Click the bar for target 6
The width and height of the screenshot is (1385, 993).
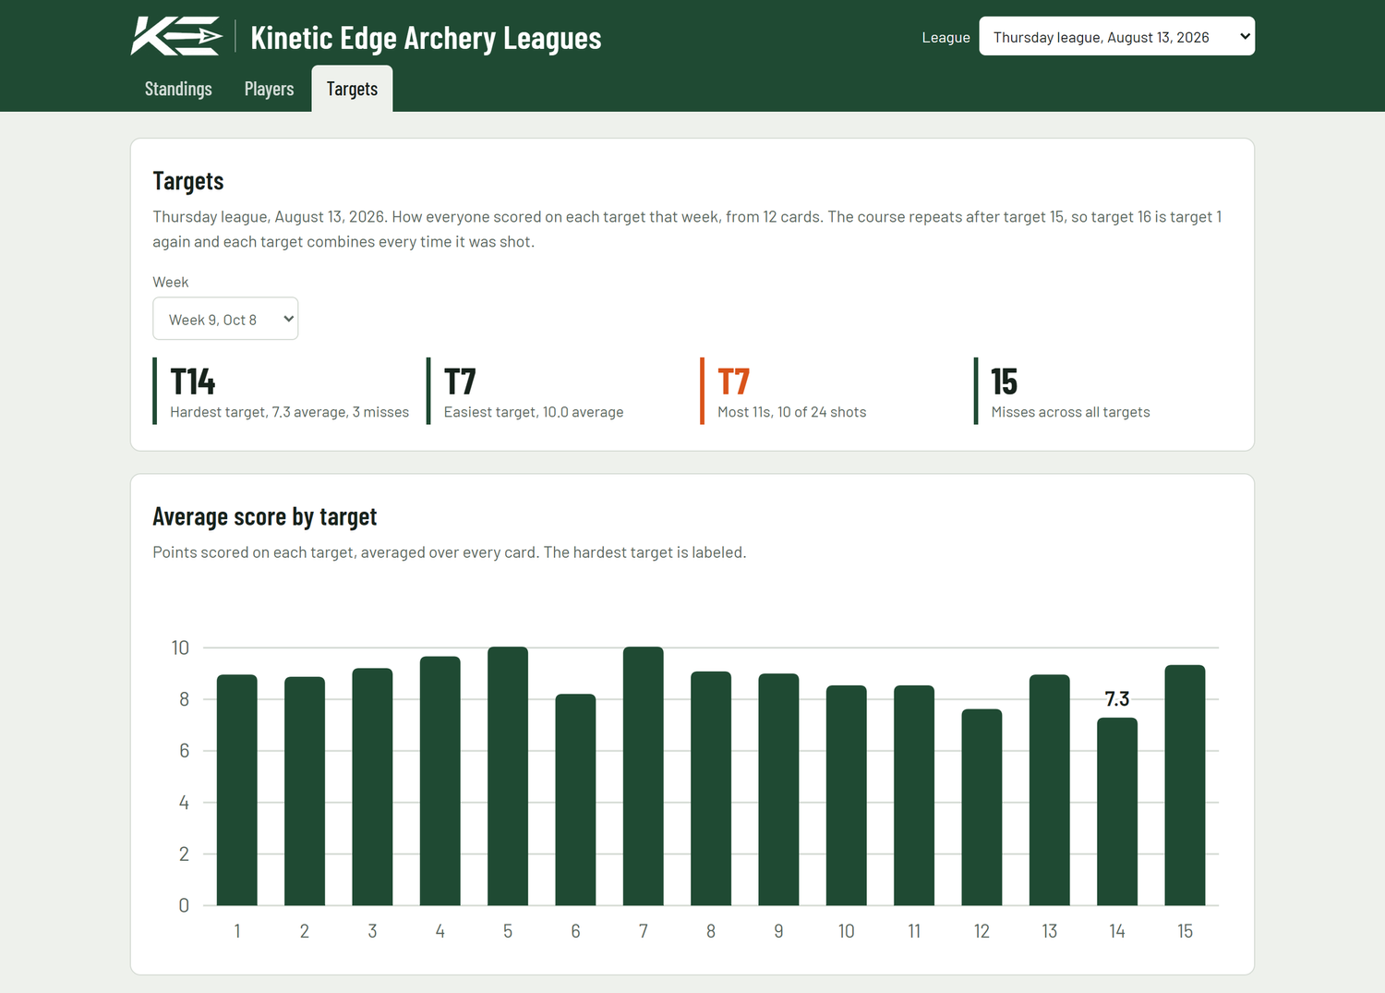pos(575,800)
